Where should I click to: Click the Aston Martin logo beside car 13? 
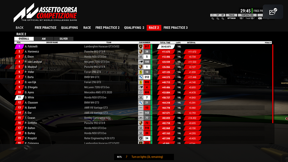(141, 108)
